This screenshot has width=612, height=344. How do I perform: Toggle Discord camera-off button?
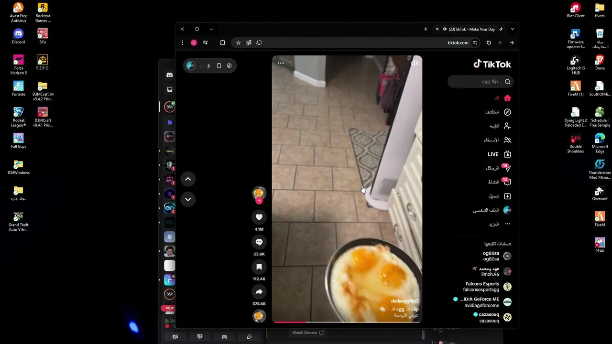(x=175, y=337)
